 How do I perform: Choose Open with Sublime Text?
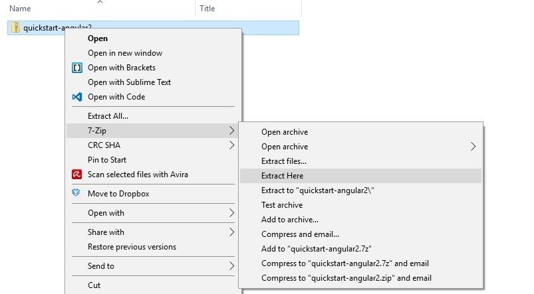(129, 82)
